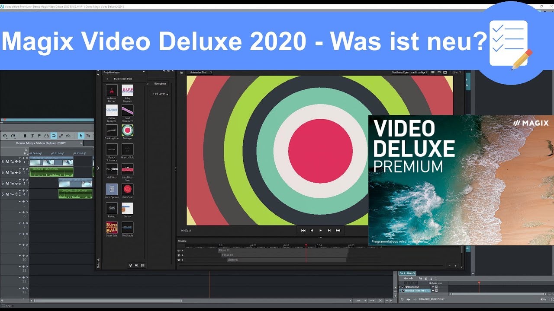Switch library to list view icon
Viewport: 554px width, 311px height.
point(143,265)
